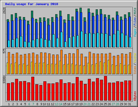138x107 pixels.
Task: Click the green weekend day label 7
Action: (x=33, y=104)
